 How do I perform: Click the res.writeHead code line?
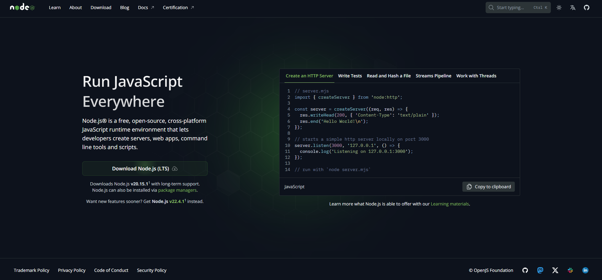(370, 115)
